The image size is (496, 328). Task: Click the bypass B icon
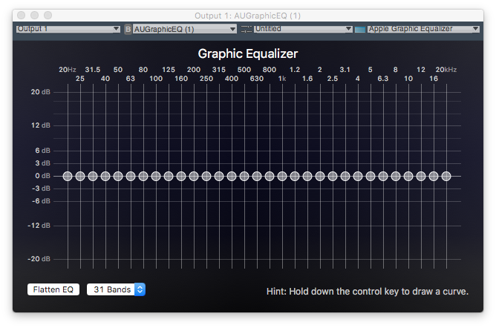(x=127, y=29)
